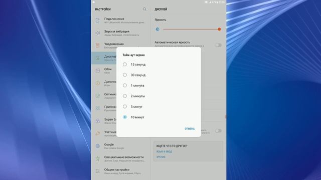This screenshot has height=180, width=321.
Task: Open Подключения settings entry
Action: (x=121, y=20)
